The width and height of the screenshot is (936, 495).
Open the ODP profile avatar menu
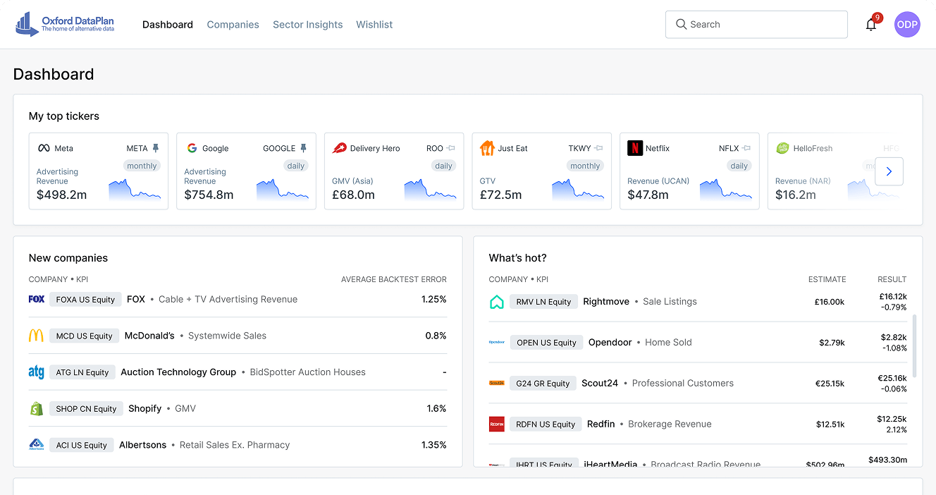907,24
